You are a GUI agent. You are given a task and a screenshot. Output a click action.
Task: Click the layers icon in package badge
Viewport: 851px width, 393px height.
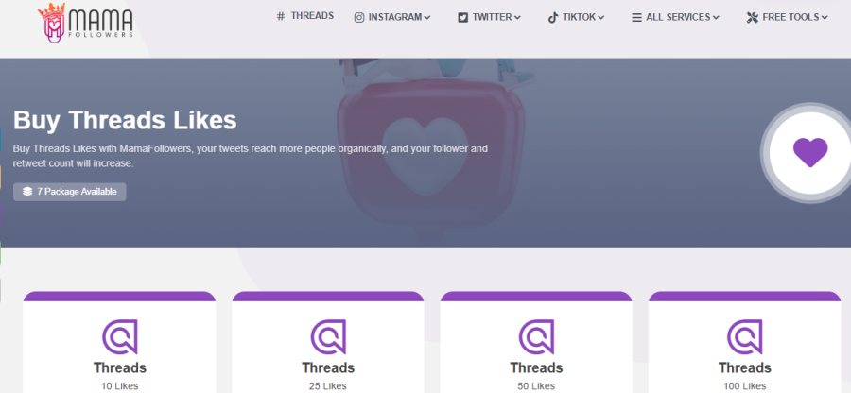27,192
